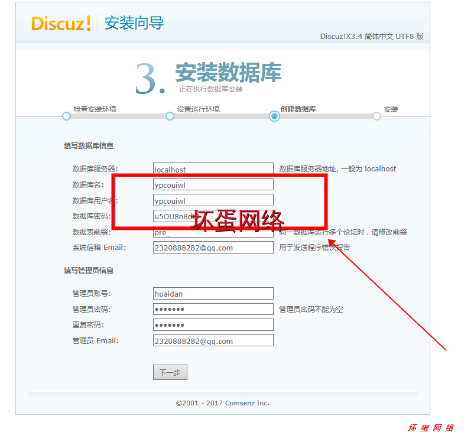Click the 数据库名 input field

213,184
